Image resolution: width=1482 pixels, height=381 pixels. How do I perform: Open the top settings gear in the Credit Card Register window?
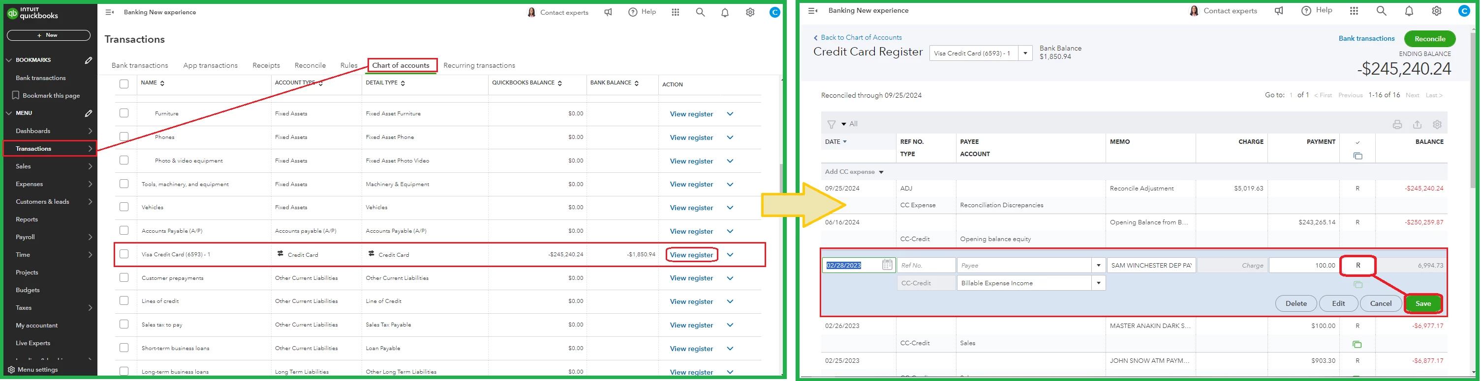[1437, 11]
